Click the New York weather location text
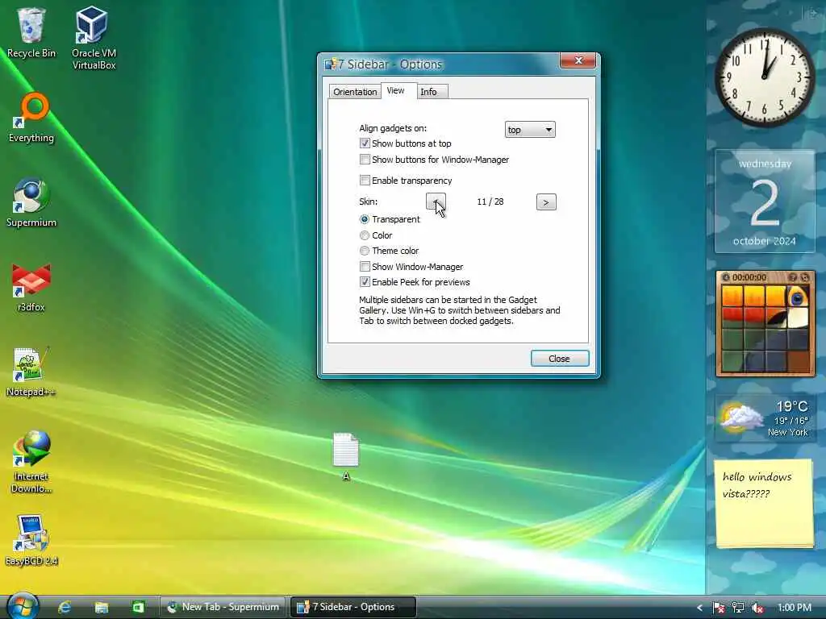Screen dimensions: 826x619 coord(787,432)
